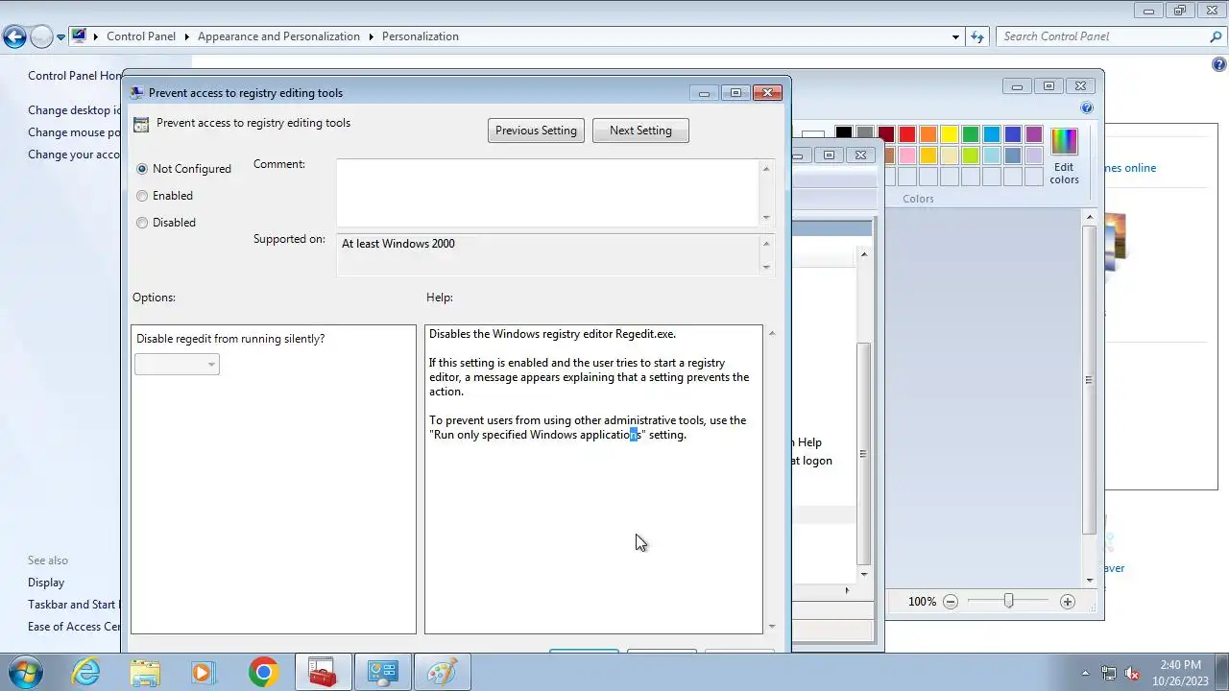Viewport: 1229px width, 691px height.
Task: Pick the red color swatch in Paint
Action: coord(906,134)
